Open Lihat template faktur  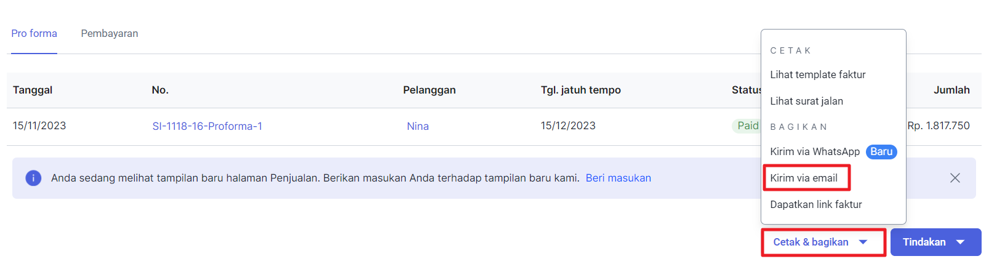point(817,74)
